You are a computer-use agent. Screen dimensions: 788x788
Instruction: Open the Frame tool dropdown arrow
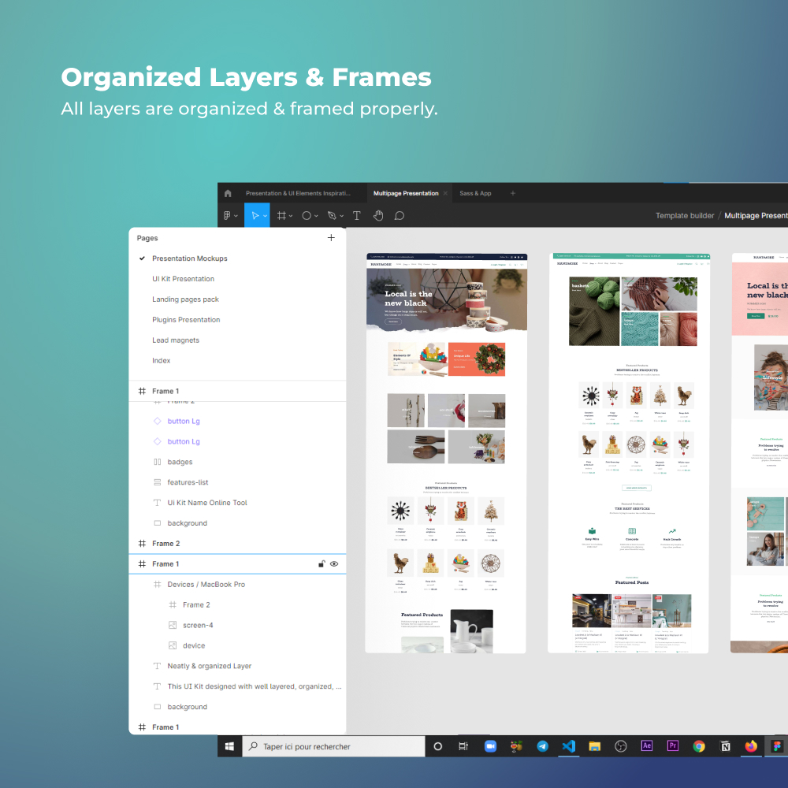(291, 216)
